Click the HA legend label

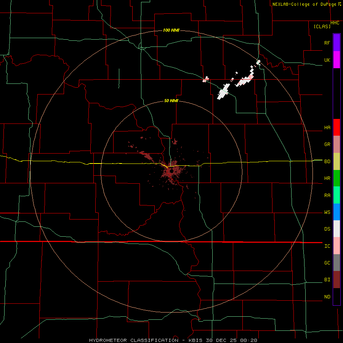[x=327, y=128]
